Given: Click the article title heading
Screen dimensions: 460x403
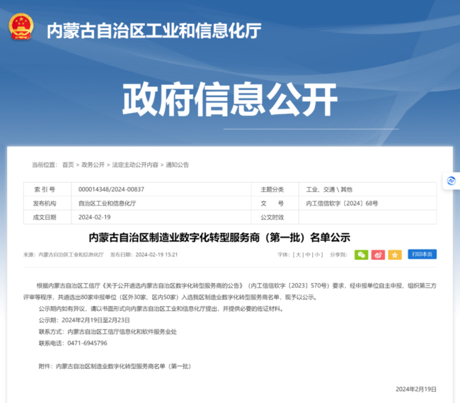Looking at the screenshot, I should (x=229, y=237).
